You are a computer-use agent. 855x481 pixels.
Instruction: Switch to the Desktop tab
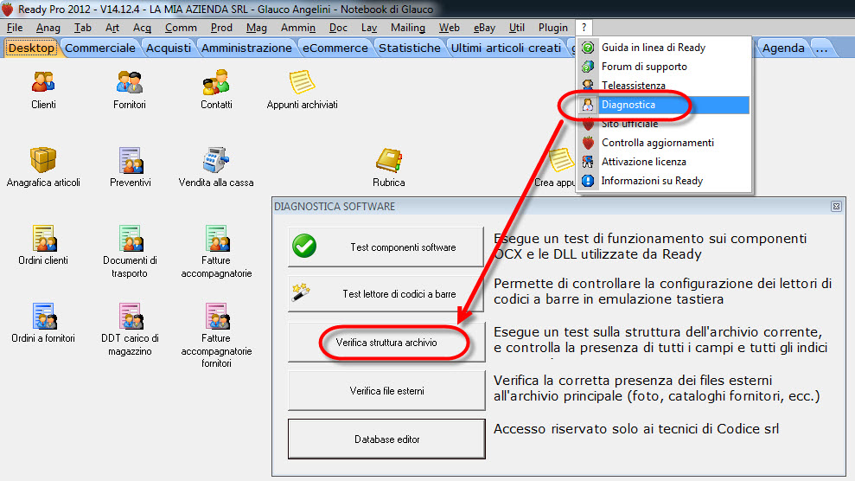coord(32,48)
